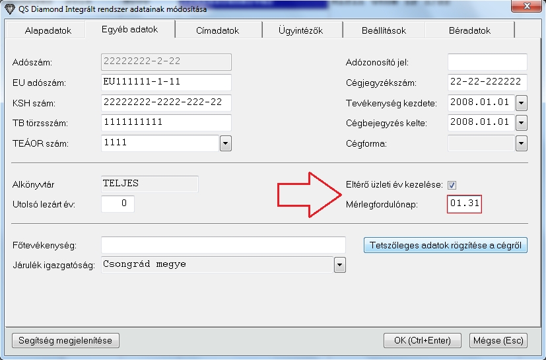Click the empty Főtevékenység text field

pyautogui.click(x=223, y=245)
